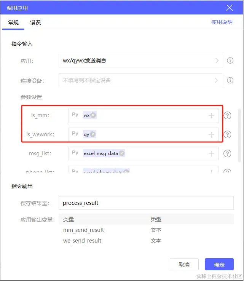Open the 应用 selector showing wx/qywx发送消息

[140, 61]
